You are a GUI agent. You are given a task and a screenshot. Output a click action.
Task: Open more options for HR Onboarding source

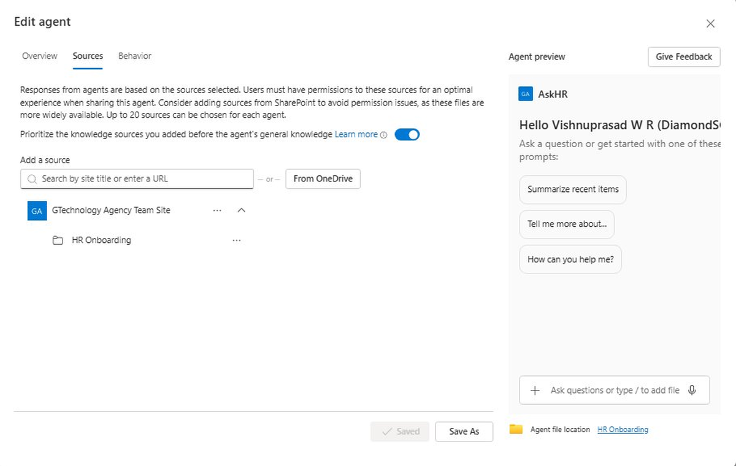(237, 240)
